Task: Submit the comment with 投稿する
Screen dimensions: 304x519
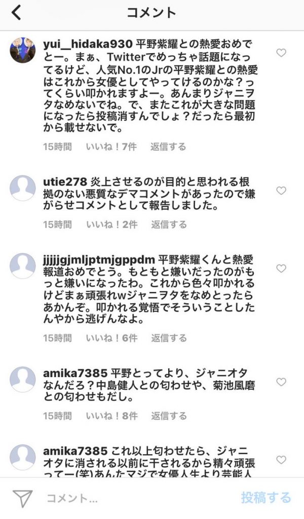Action: (266, 498)
